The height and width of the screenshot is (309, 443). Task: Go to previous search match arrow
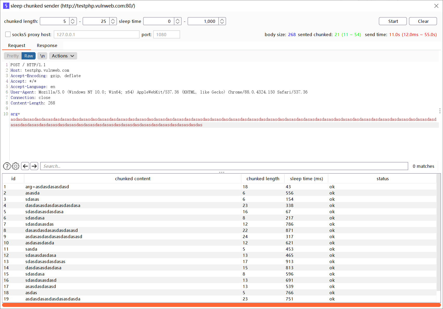click(x=25, y=166)
